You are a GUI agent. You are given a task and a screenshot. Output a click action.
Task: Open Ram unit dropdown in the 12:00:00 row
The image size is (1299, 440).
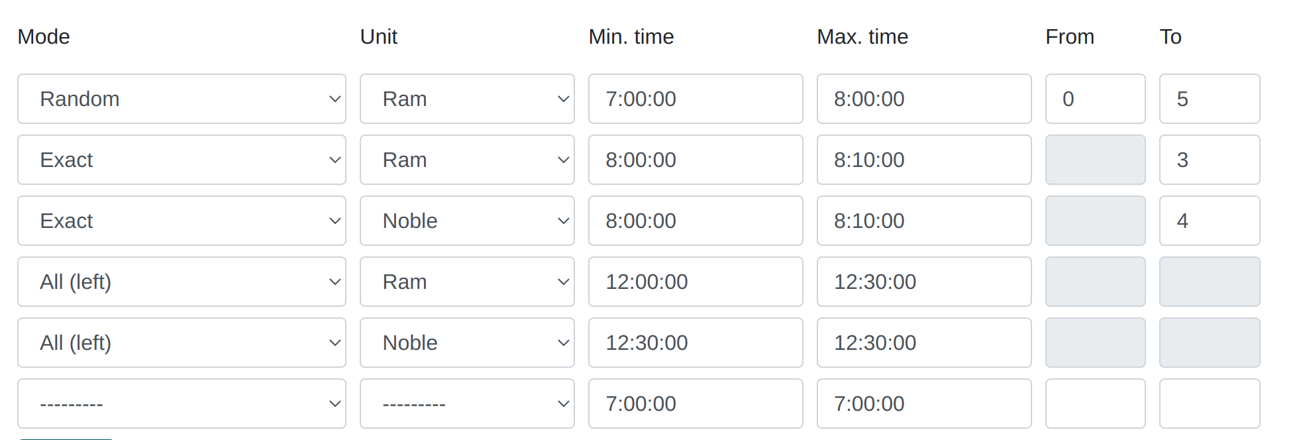[467, 282]
